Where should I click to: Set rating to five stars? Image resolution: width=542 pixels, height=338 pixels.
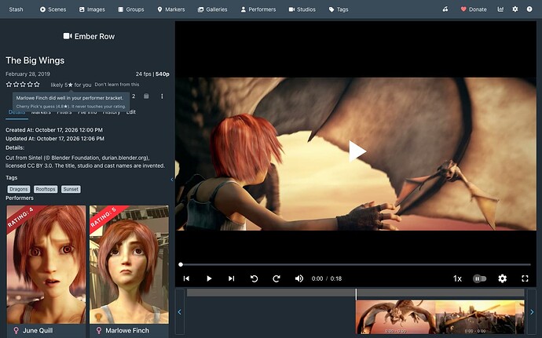coord(37,84)
